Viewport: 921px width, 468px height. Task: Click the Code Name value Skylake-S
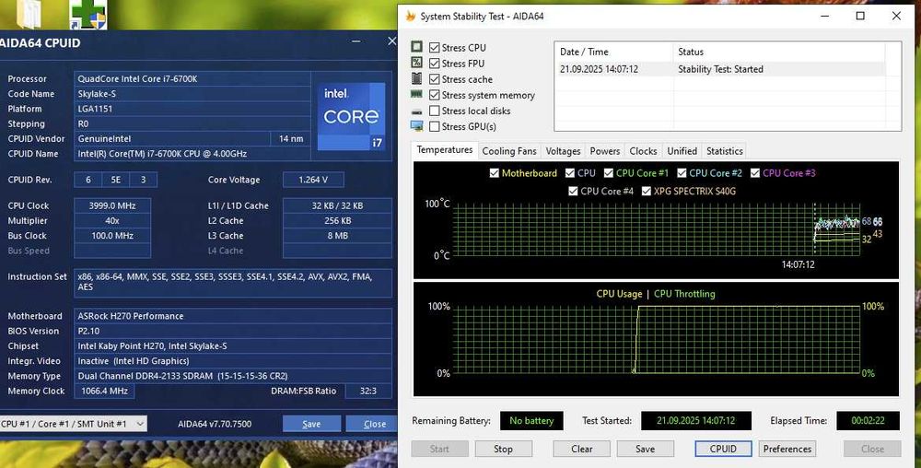[x=192, y=93]
